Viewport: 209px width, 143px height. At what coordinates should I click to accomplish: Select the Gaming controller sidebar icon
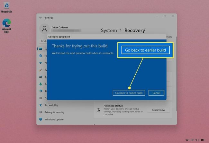click(41, 98)
